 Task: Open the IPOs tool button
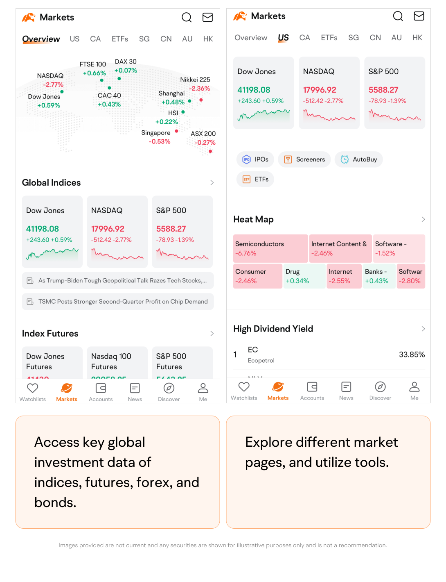pos(255,159)
